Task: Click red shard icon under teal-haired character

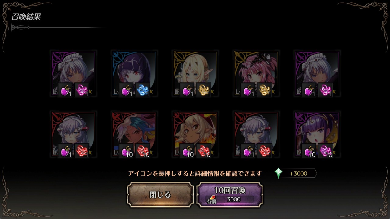Action: tap(143, 151)
